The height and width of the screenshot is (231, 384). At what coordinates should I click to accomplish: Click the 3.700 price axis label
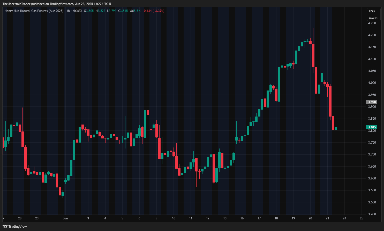click(372, 154)
